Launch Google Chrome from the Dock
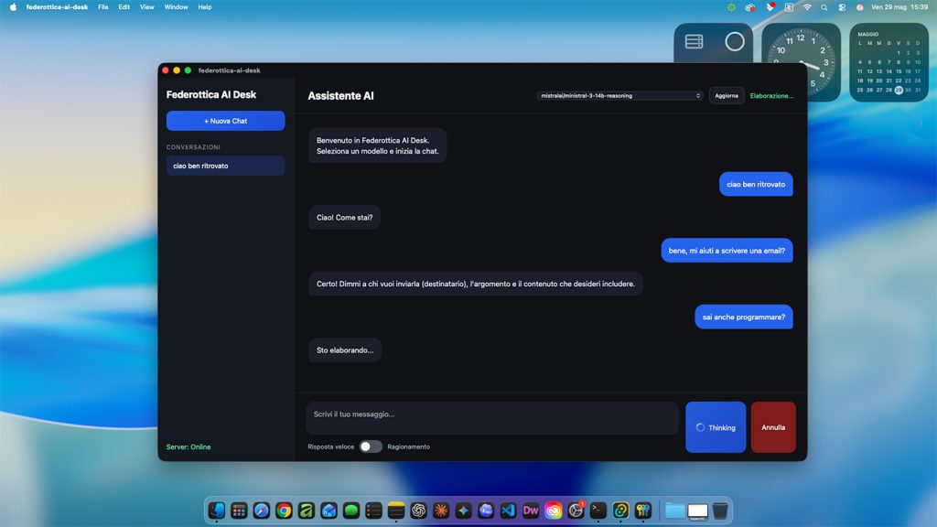The width and height of the screenshot is (937, 527). pyautogui.click(x=284, y=511)
